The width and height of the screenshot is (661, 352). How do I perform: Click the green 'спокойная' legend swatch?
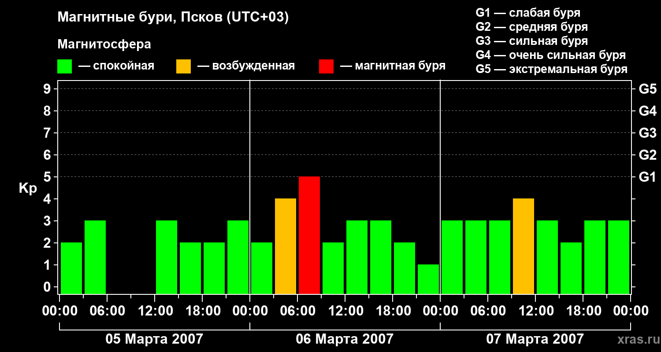pyautogui.click(x=65, y=66)
